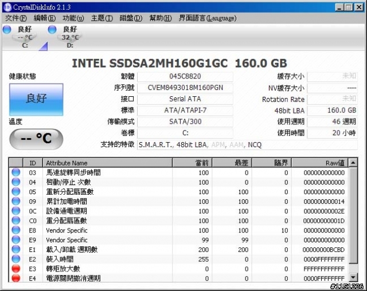Click status circle of attribute E9
The width and height of the screenshot is (367, 291).
click(x=16, y=239)
